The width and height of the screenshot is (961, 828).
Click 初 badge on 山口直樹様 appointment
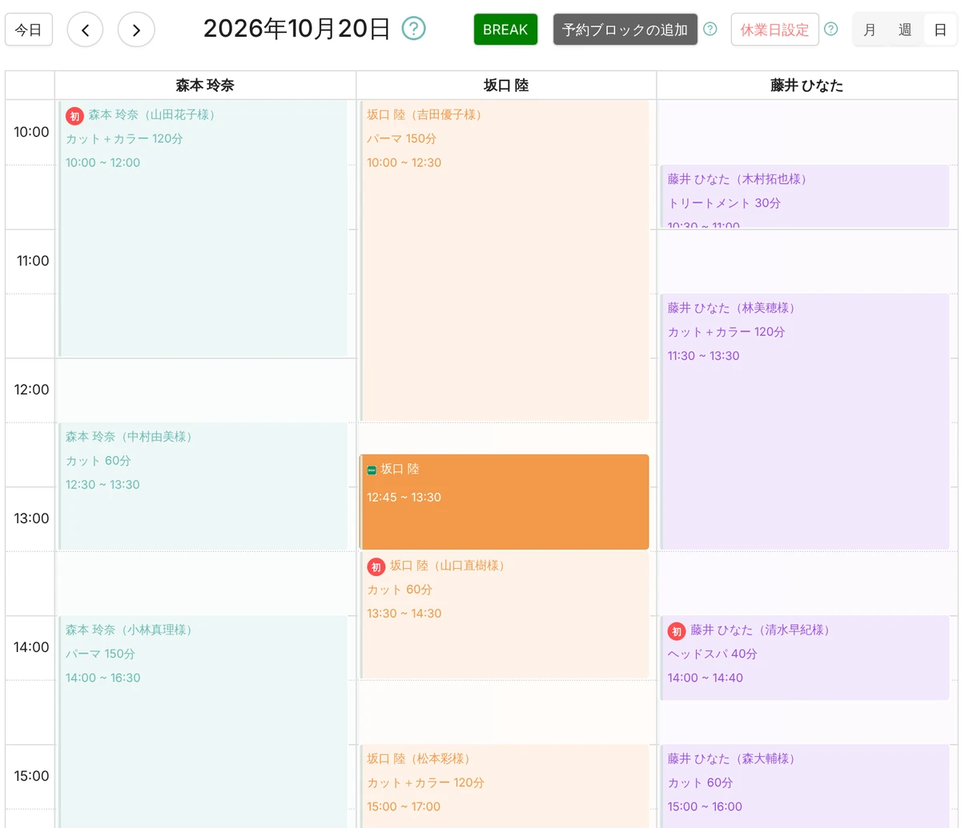(x=376, y=566)
